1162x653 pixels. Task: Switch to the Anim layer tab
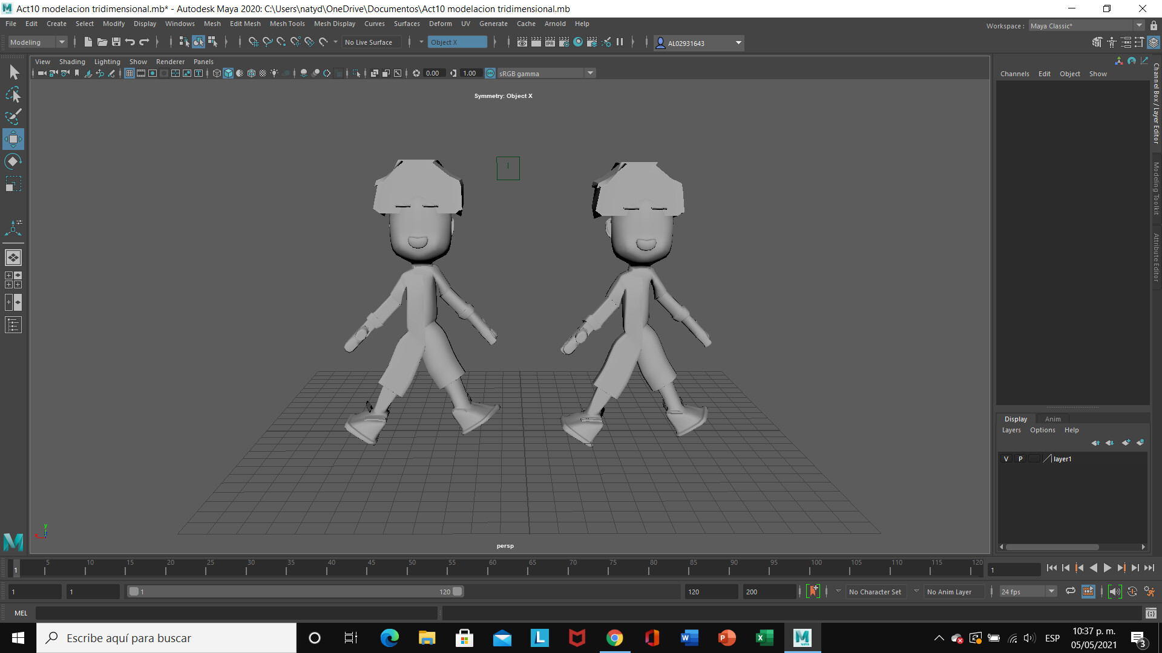pyautogui.click(x=1052, y=419)
